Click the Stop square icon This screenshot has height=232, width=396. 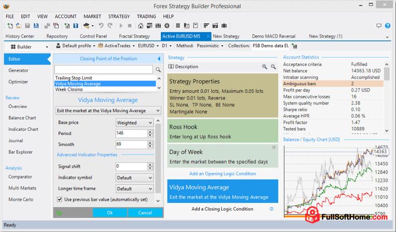click(130, 26)
